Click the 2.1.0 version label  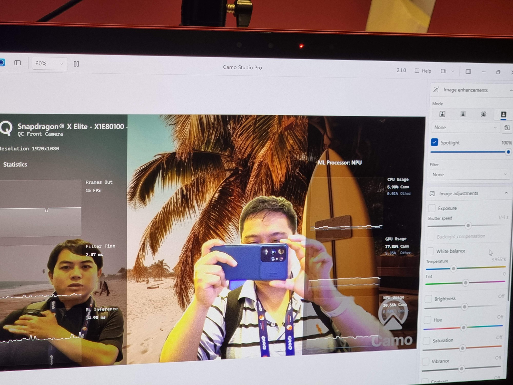pyautogui.click(x=401, y=70)
